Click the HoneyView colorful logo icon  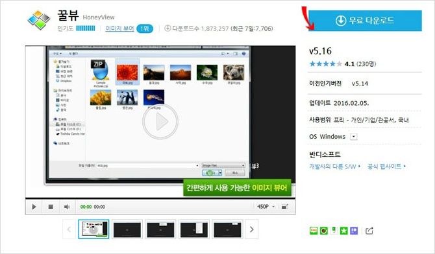pyautogui.click(x=39, y=20)
